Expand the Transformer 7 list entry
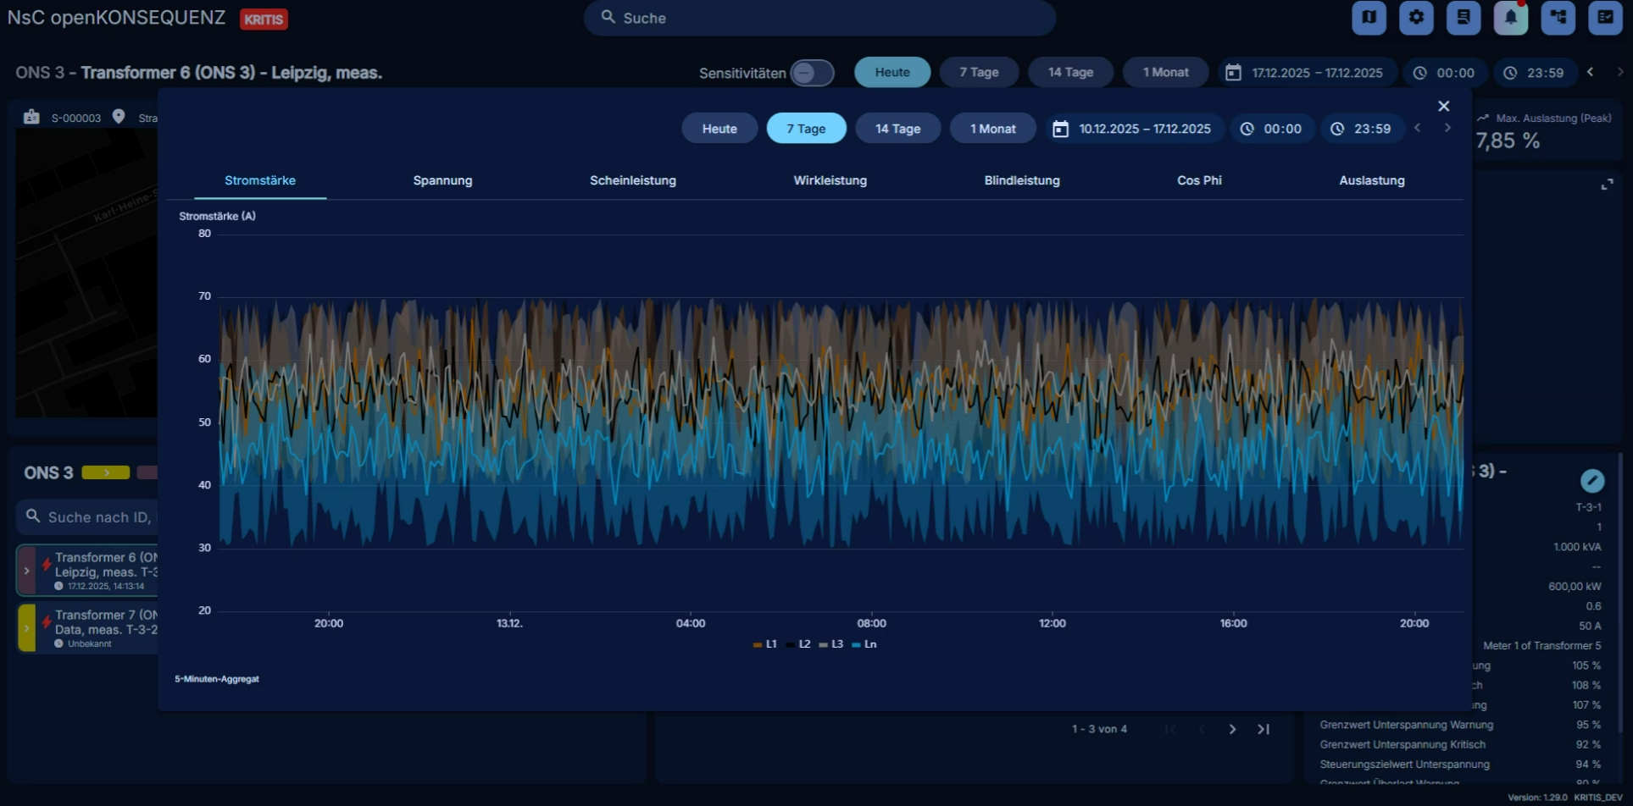The width and height of the screenshot is (1633, 806). [x=26, y=628]
